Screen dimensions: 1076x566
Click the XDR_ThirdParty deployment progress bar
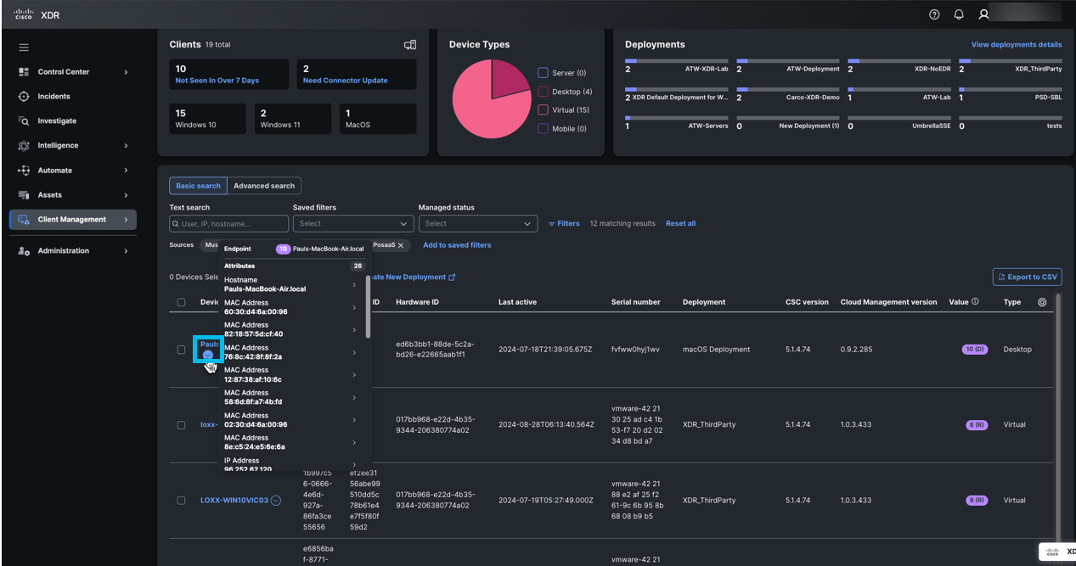pyautogui.click(x=1011, y=61)
